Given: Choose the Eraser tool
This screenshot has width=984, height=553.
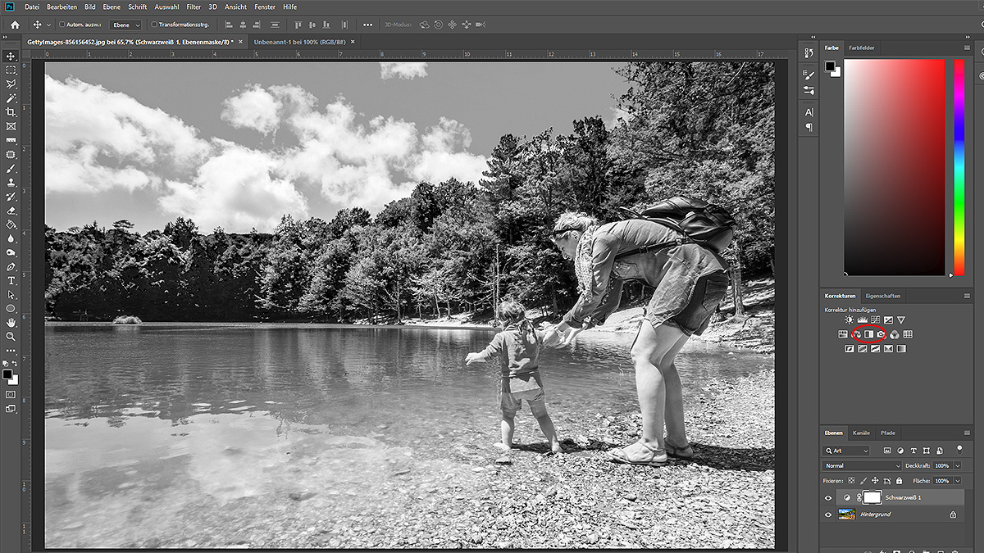Looking at the screenshot, I should point(11,210).
